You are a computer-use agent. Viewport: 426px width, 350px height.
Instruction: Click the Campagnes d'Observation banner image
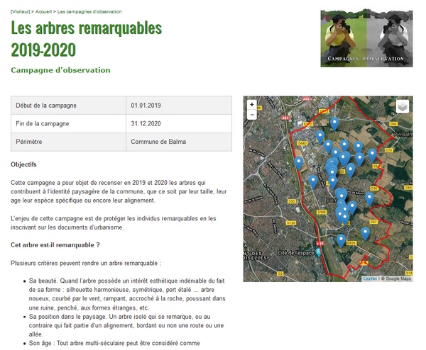366,38
